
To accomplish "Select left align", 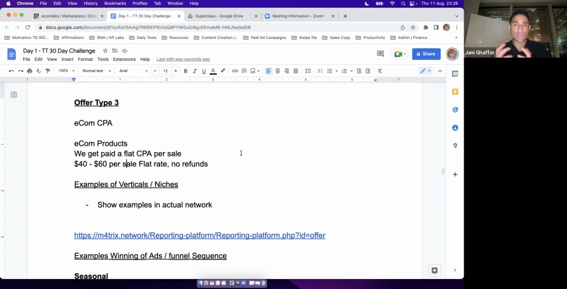I will 268,71.
